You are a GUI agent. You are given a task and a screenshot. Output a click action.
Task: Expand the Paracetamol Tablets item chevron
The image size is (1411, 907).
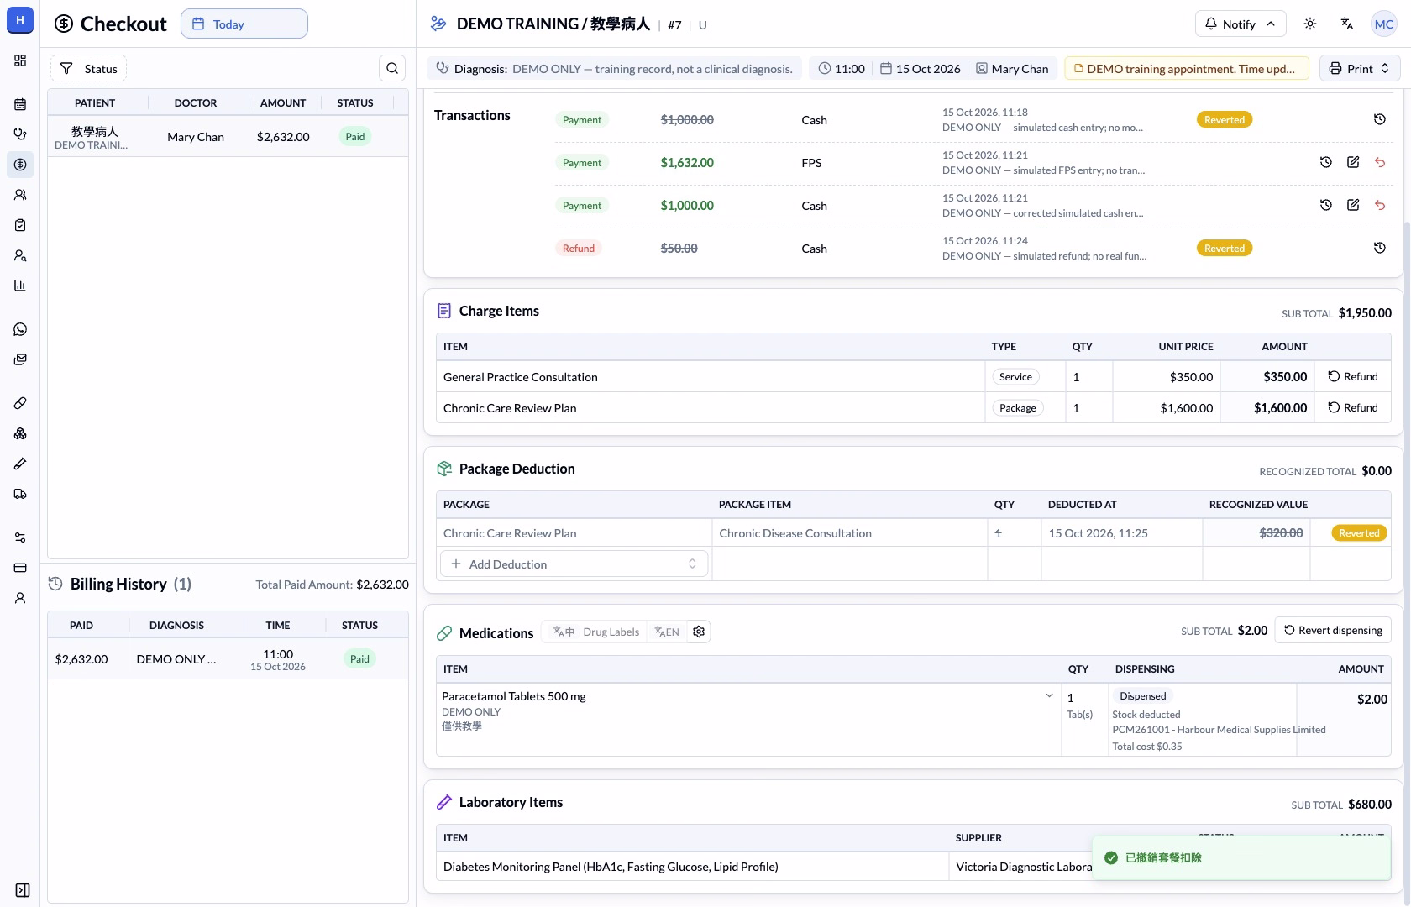click(x=1049, y=696)
